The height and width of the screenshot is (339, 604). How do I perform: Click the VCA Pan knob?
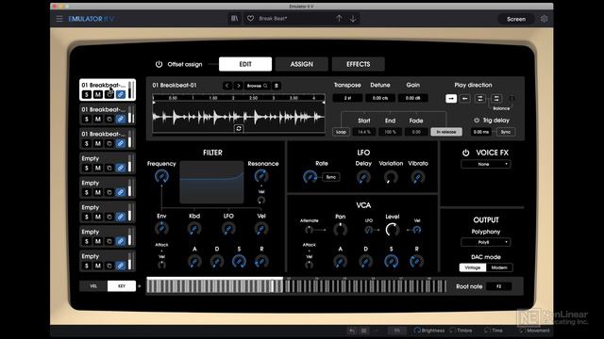pos(340,230)
